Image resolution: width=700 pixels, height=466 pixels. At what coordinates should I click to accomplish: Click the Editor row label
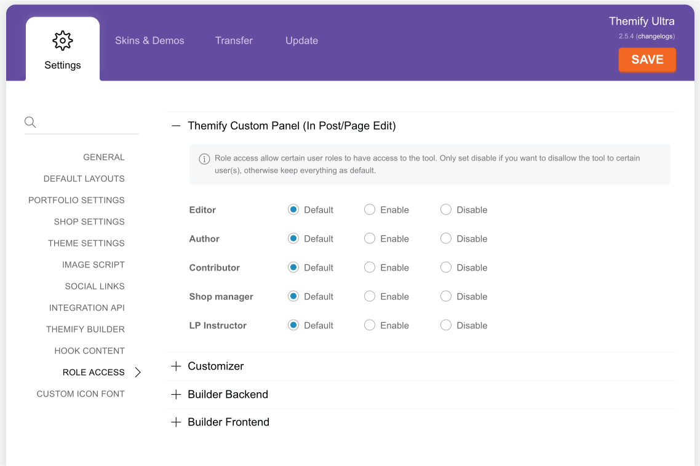pos(202,210)
